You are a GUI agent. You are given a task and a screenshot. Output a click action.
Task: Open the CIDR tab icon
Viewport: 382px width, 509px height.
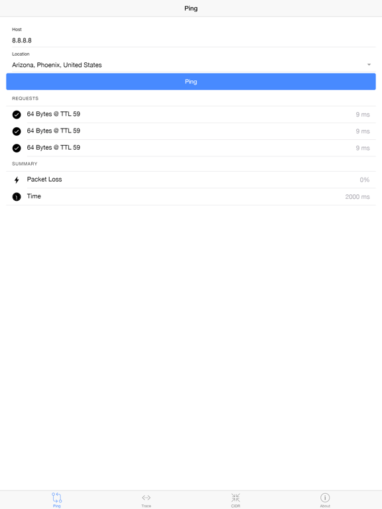pos(235,497)
